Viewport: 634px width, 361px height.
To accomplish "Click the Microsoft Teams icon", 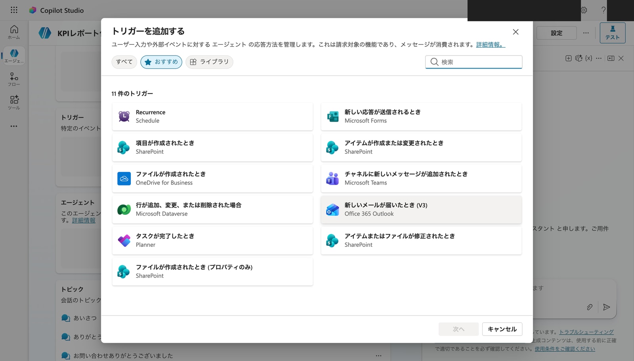I will point(332,179).
